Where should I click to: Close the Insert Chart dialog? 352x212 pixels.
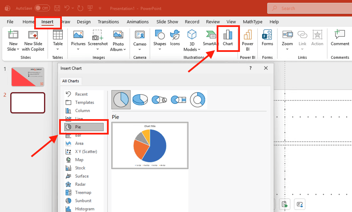click(x=266, y=68)
